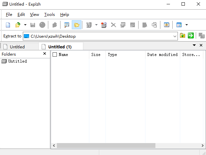Image resolution: width=206 pixels, height=155 pixels.
Task: Click the calendar-style view layout icon
Action: click(179, 25)
